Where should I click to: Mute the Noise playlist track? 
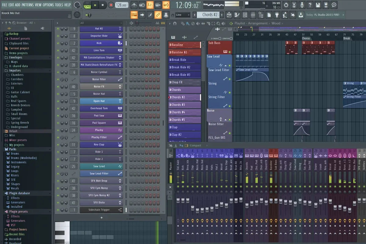[x=230, y=120]
